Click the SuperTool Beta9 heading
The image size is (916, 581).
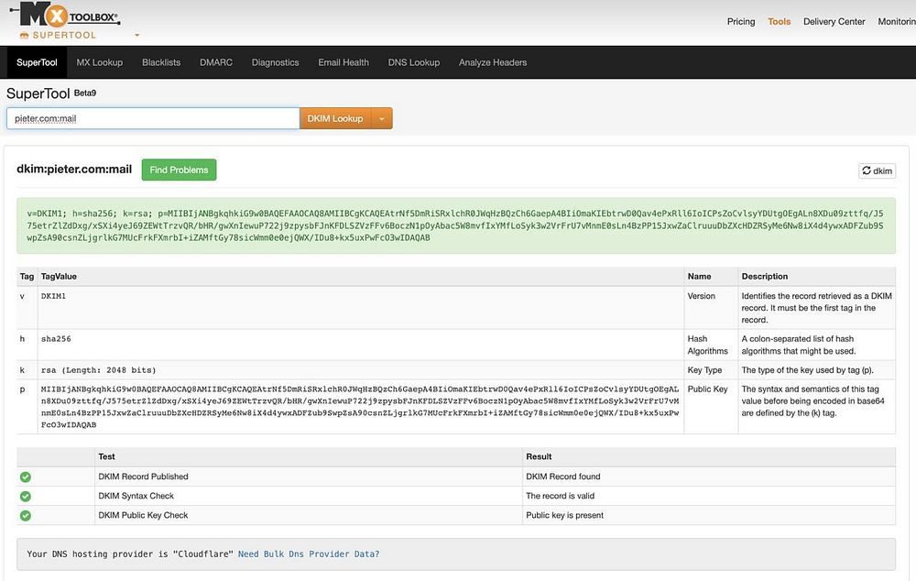(x=51, y=93)
